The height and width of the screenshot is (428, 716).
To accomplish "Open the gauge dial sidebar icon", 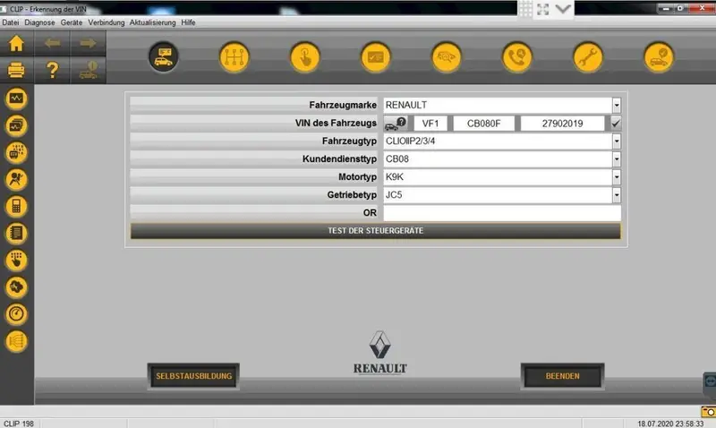I will [16, 314].
